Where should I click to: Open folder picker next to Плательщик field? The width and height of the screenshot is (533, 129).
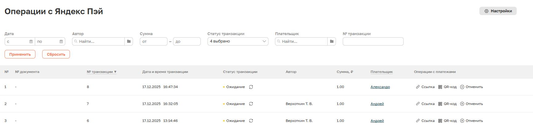332,42
